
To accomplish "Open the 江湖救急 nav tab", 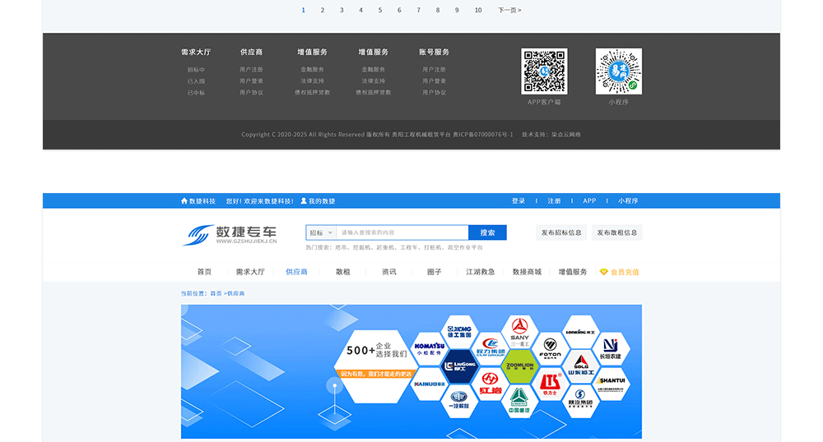I will [481, 272].
